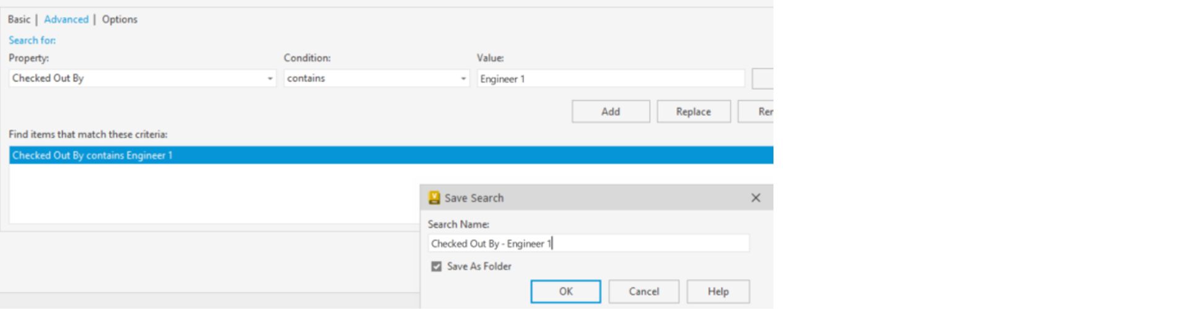Image resolution: width=1189 pixels, height=309 pixels.
Task: Select the Advanced search tab
Action: [x=66, y=19]
